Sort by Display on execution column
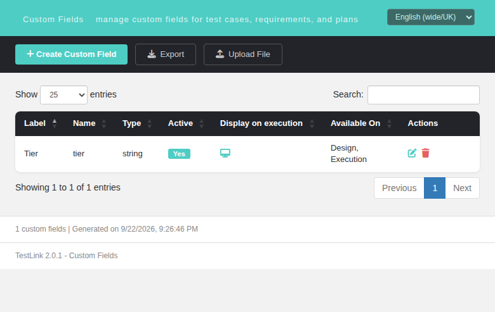 267,123
